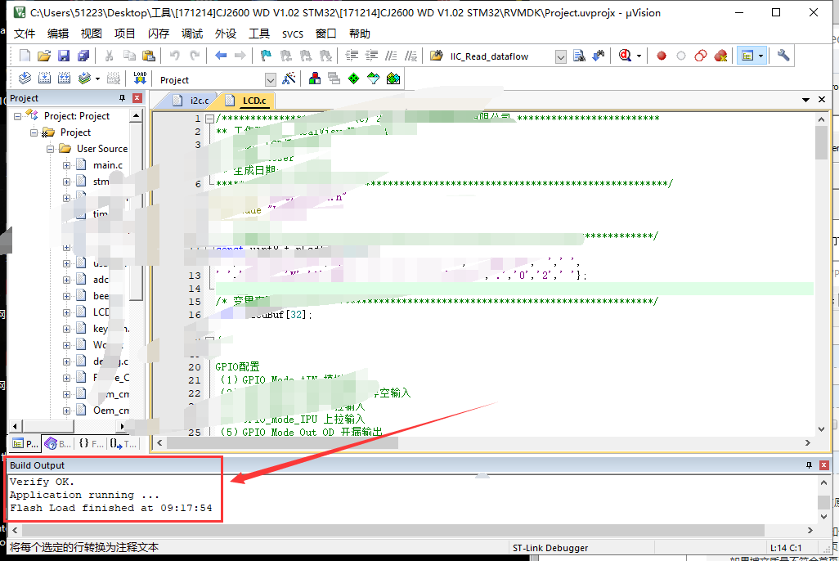The image size is (839, 561).
Task: Open Options for Target magic wand
Action: [x=289, y=79]
